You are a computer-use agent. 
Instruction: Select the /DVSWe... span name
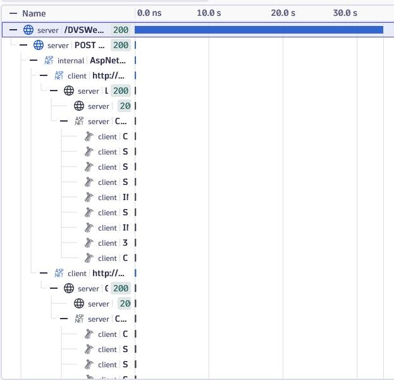pyautogui.click(x=84, y=30)
